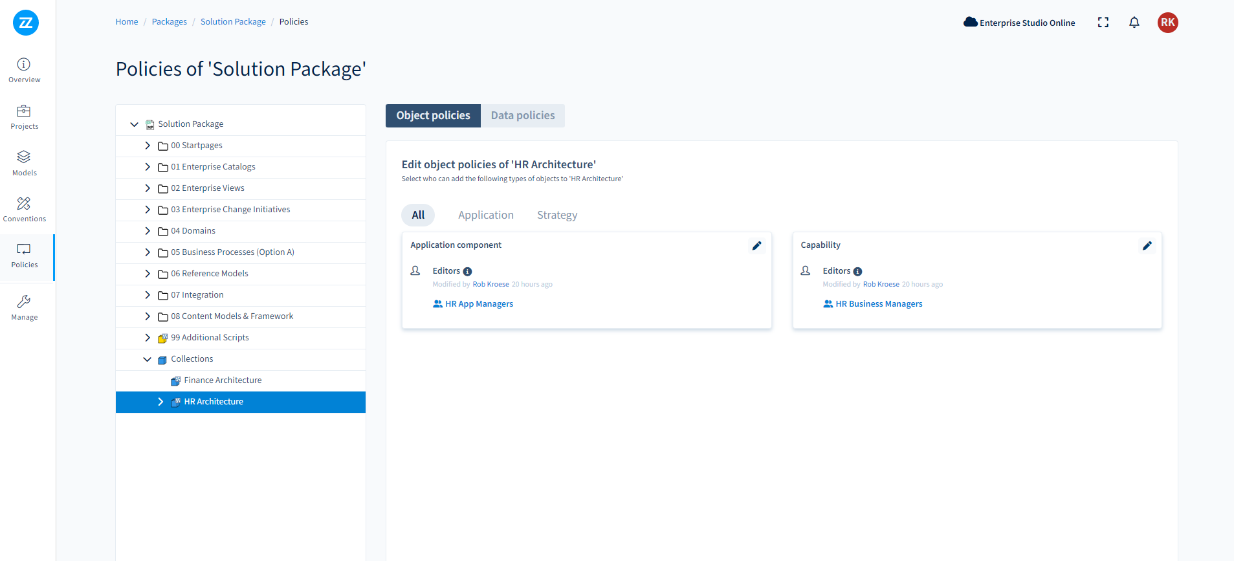Click the 'Capability' card title
Screen dimensions: 1234x561
[x=821, y=245]
